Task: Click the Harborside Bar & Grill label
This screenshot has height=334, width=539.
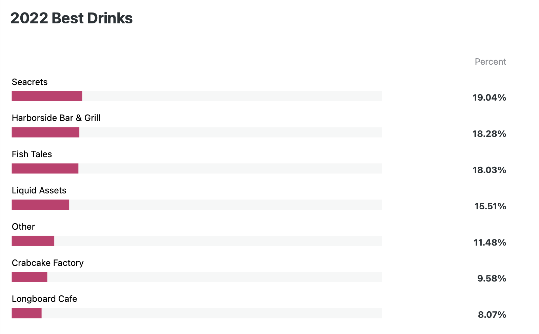Action: point(56,118)
